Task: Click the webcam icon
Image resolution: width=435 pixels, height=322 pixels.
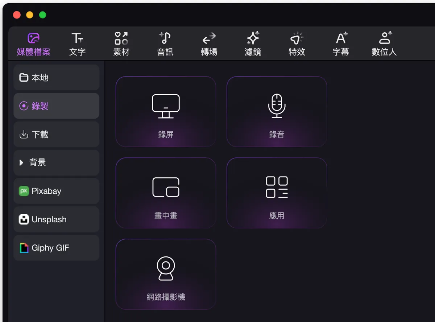Action: click(x=166, y=268)
